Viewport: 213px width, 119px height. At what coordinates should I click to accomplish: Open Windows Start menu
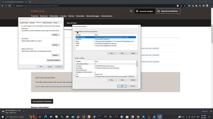pos(3,117)
